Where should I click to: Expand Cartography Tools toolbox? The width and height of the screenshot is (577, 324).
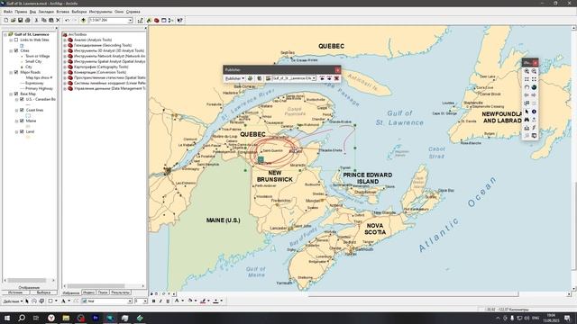tap(65, 67)
